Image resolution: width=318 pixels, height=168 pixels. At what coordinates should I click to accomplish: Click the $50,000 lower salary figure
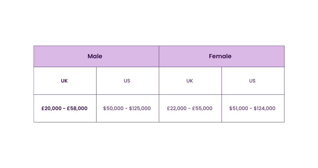click(114, 109)
